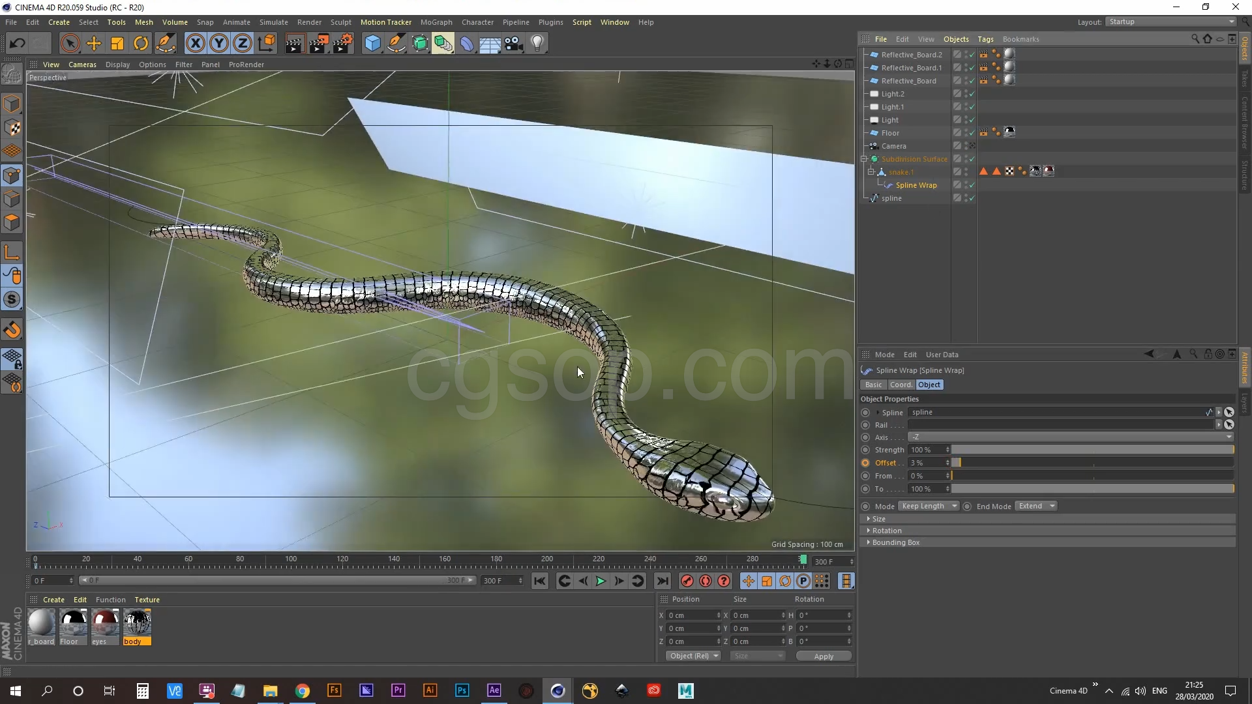The height and width of the screenshot is (704, 1252).
Task: Click the Undo arrow icon
Action: tap(18, 44)
